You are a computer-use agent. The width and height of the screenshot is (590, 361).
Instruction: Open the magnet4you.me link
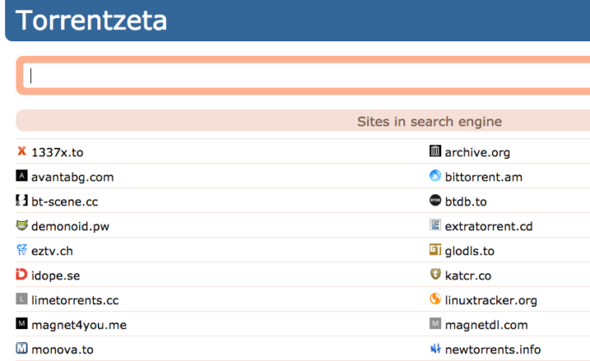pyautogui.click(x=79, y=325)
